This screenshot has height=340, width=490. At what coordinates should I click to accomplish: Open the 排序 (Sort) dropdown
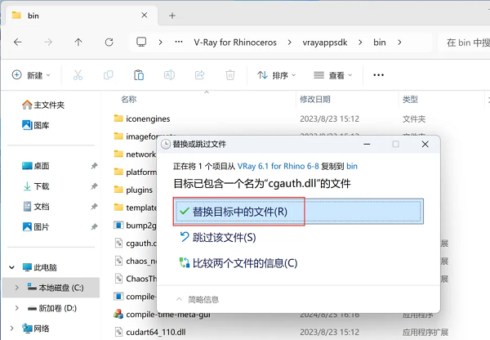(x=278, y=75)
